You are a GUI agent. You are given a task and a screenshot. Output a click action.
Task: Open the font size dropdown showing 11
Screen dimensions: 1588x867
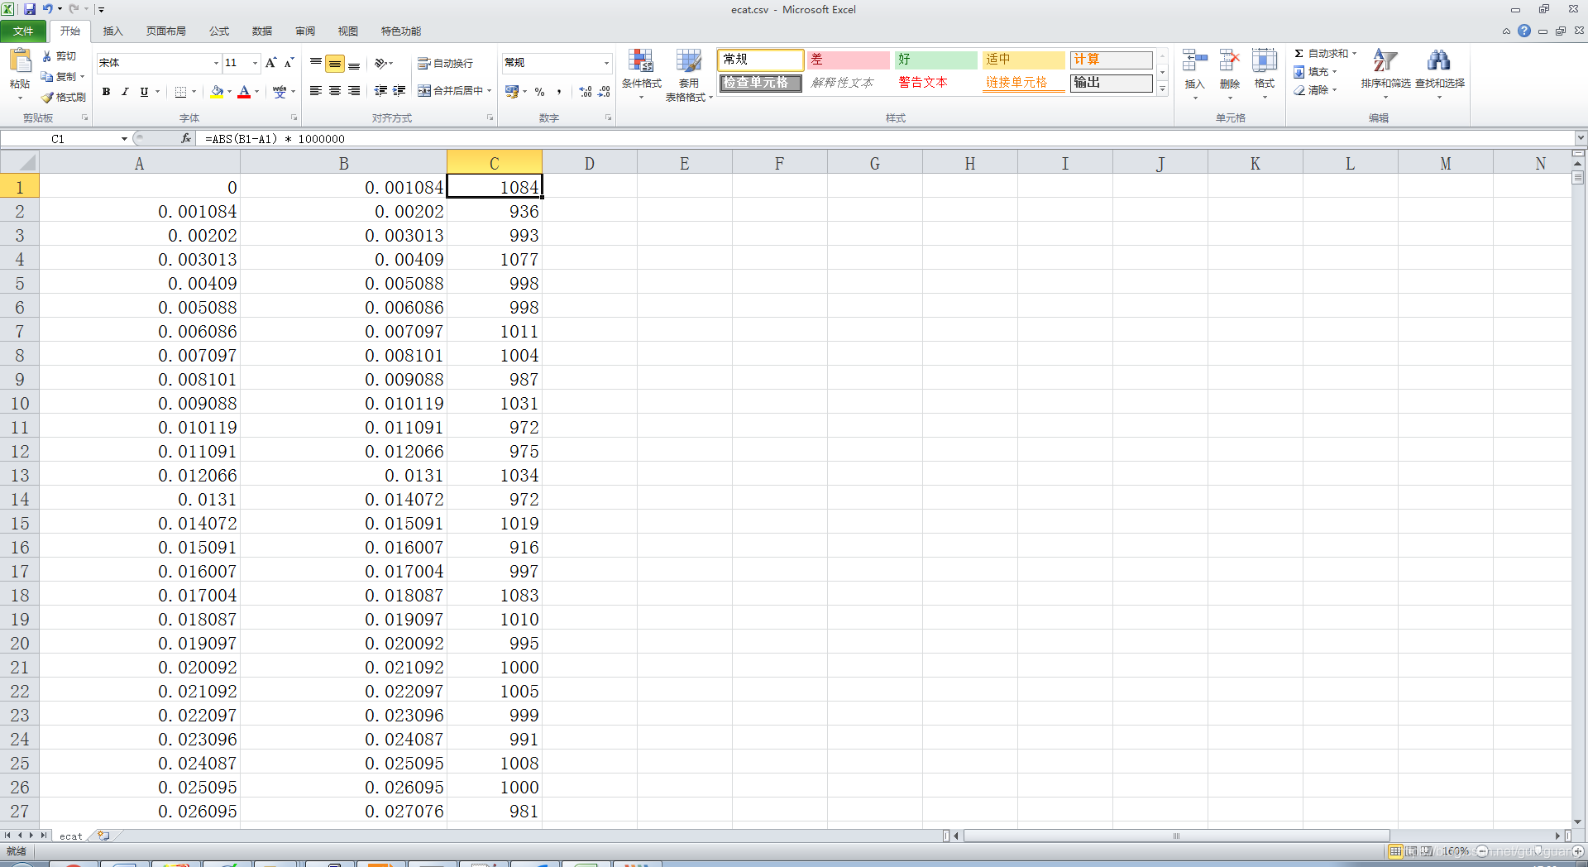pos(256,63)
